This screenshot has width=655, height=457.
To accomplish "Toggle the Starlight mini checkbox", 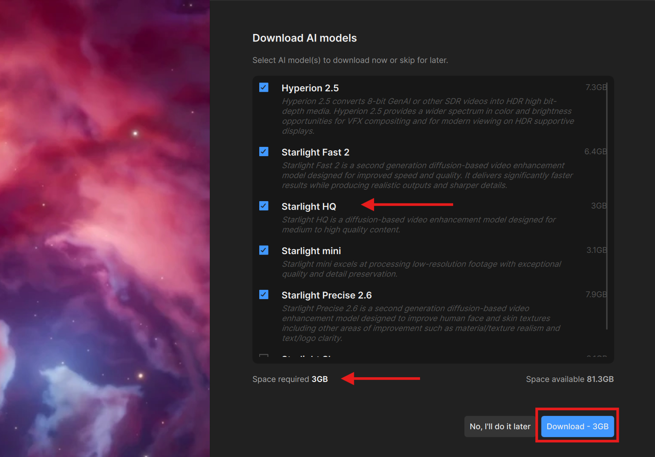I will pyautogui.click(x=264, y=250).
